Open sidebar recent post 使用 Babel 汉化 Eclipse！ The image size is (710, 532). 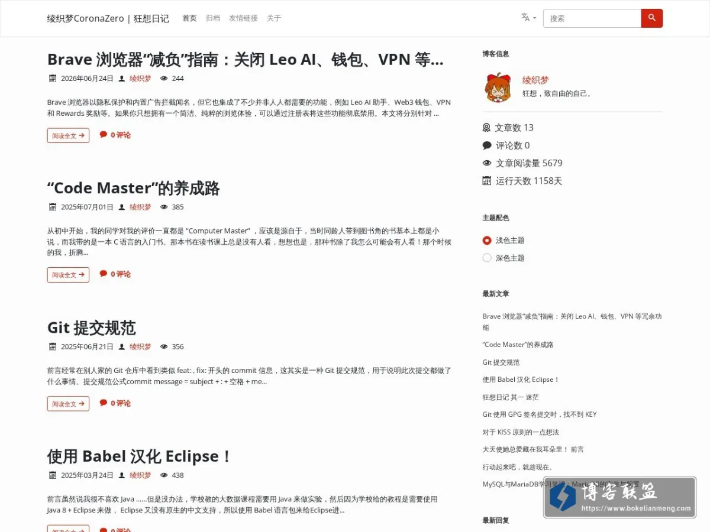point(521,379)
